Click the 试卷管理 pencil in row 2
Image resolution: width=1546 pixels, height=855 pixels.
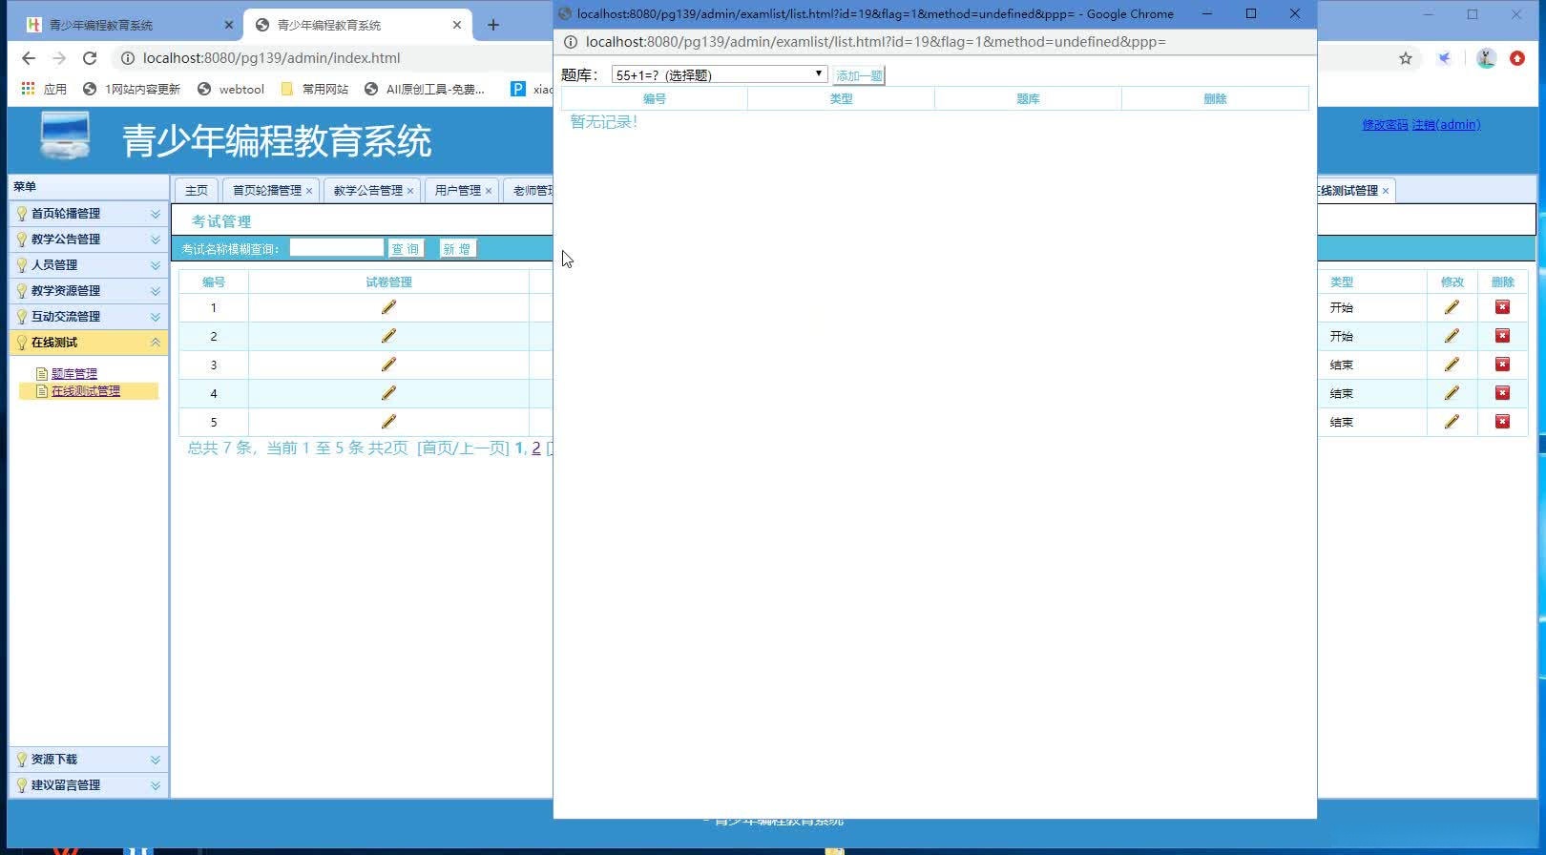pos(388,336)
